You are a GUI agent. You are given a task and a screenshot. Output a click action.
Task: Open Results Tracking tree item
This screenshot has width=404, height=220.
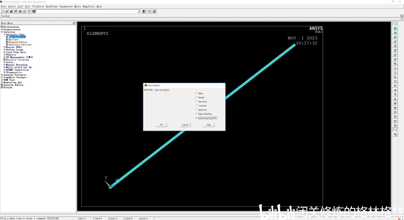(17, 60)
